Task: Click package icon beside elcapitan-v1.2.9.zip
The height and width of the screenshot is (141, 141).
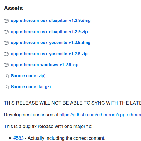Action: point(6,32)
